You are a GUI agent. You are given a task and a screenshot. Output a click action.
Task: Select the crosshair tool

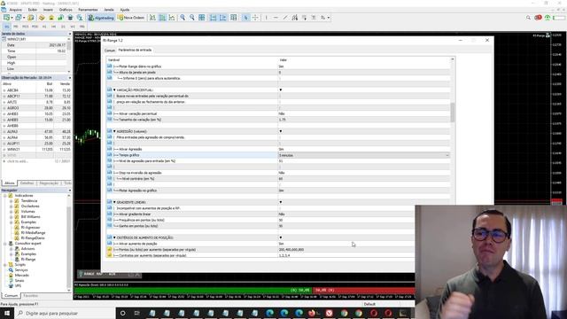pyautogui.click(x=255, y=18)
